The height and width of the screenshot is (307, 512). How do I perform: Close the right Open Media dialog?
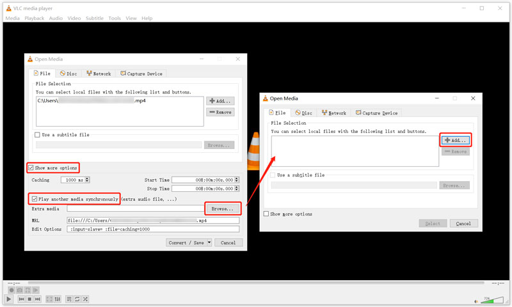pyautogui.click(x=473, y=98)
